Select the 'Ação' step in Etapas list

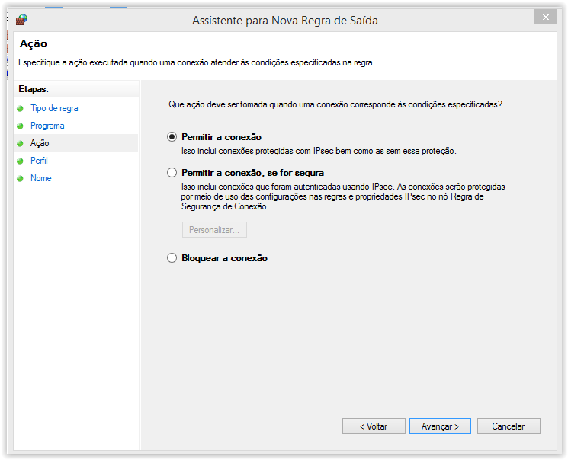point(40,143)
